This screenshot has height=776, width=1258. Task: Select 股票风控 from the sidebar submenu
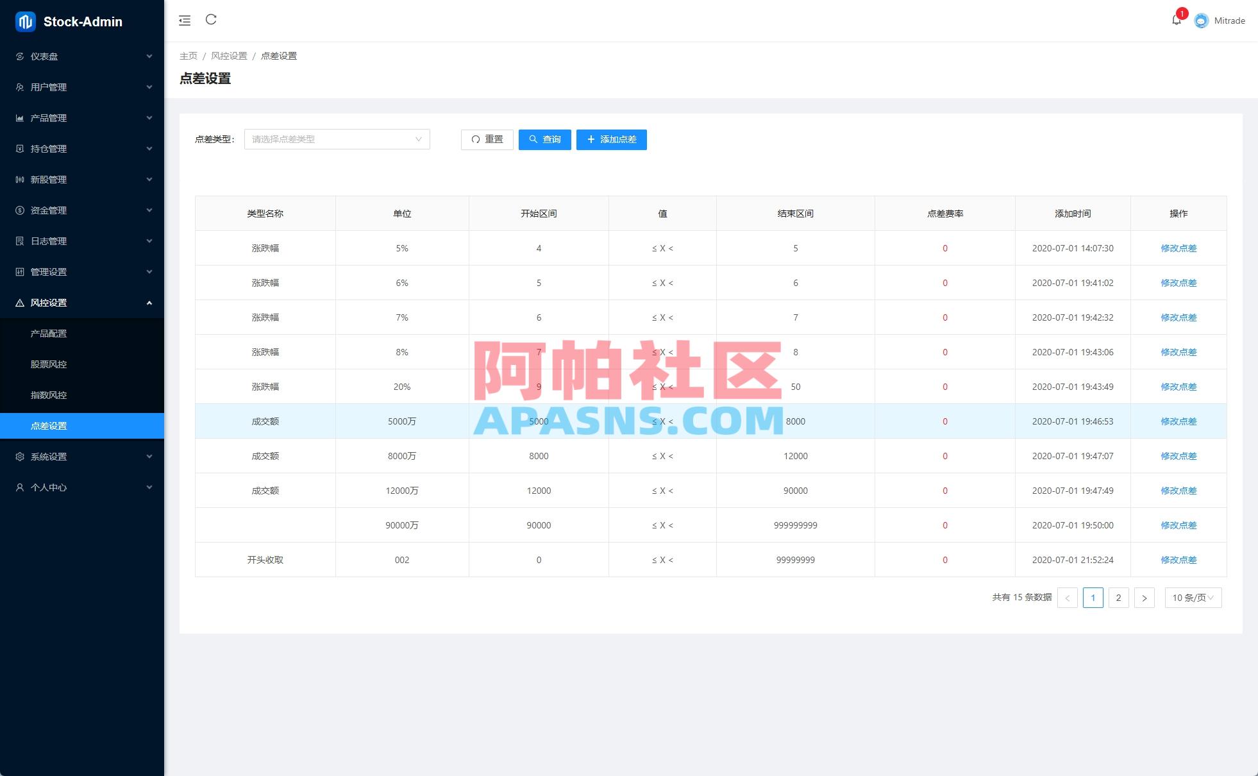point(47,364)
